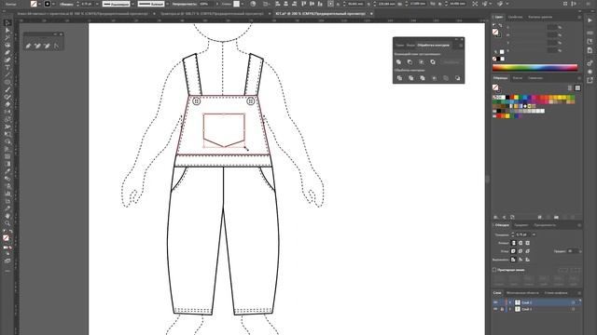
Task: Click the Recolor Artwork wheel in control bar
Action: [253, 4]
